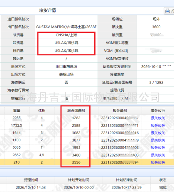
Task: Click the 海铁联运 label
Action: coord(18,83)
